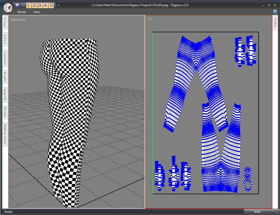Screen dimensions: 280x215
Task: Open the Toolbox side panel tab
Action: [x=275, y=22]
